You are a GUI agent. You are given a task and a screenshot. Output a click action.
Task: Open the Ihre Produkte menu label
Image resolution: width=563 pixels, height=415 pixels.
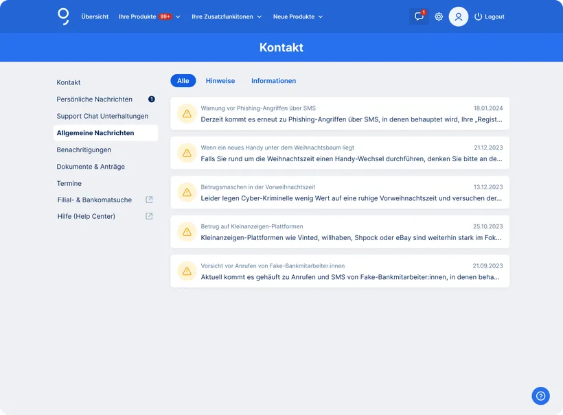(x=137, y=16)
